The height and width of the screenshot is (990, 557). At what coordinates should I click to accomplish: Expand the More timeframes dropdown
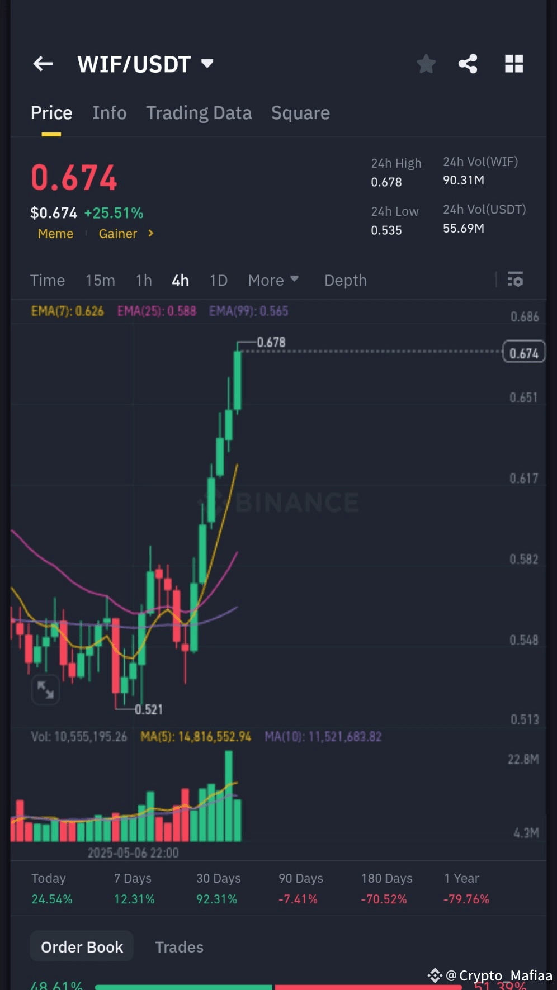click(273, 280)
